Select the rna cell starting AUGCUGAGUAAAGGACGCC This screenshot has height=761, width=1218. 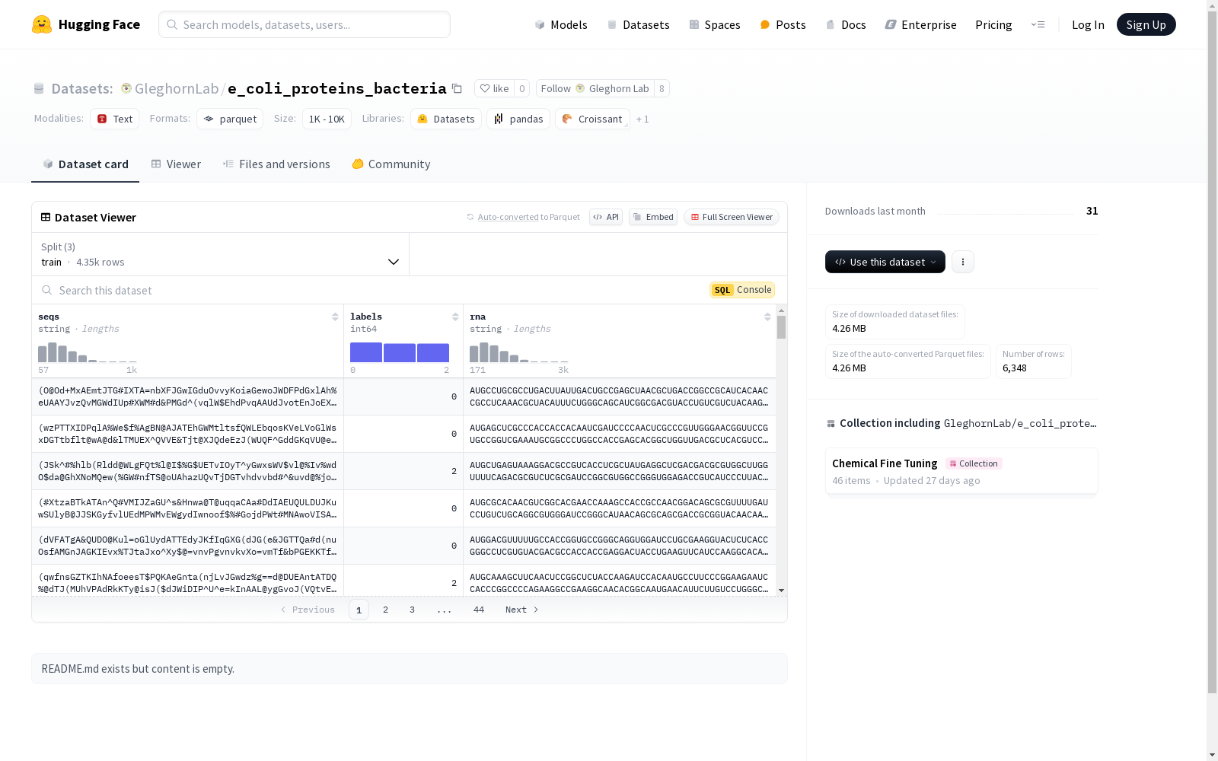620,471
